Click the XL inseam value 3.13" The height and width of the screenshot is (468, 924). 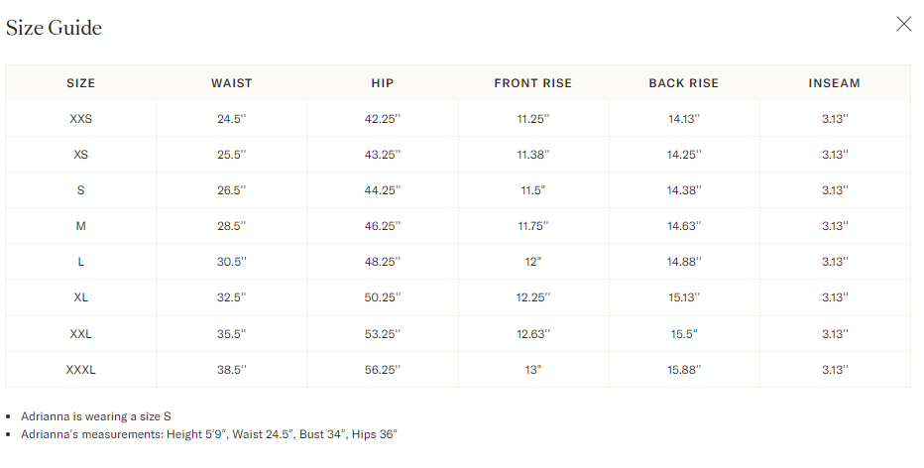click(x=835, y=297)
